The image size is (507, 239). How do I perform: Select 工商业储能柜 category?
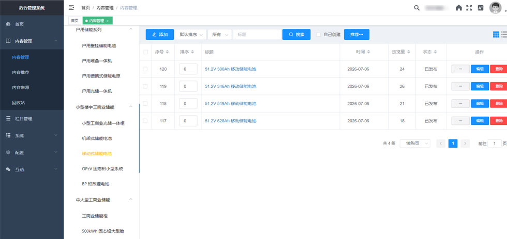click(x=95, y=216)
